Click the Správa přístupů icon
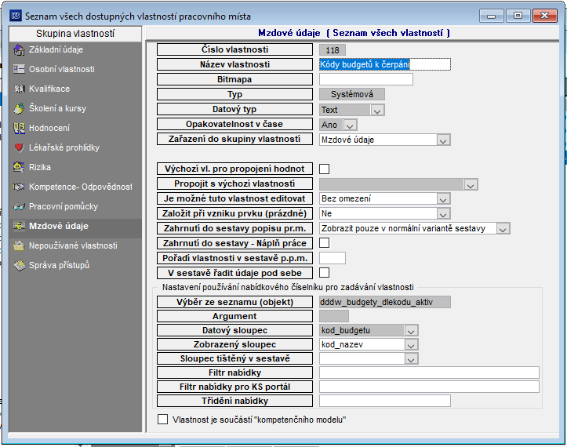This screenshot has width=567, height=447. [x=19, y=265]
